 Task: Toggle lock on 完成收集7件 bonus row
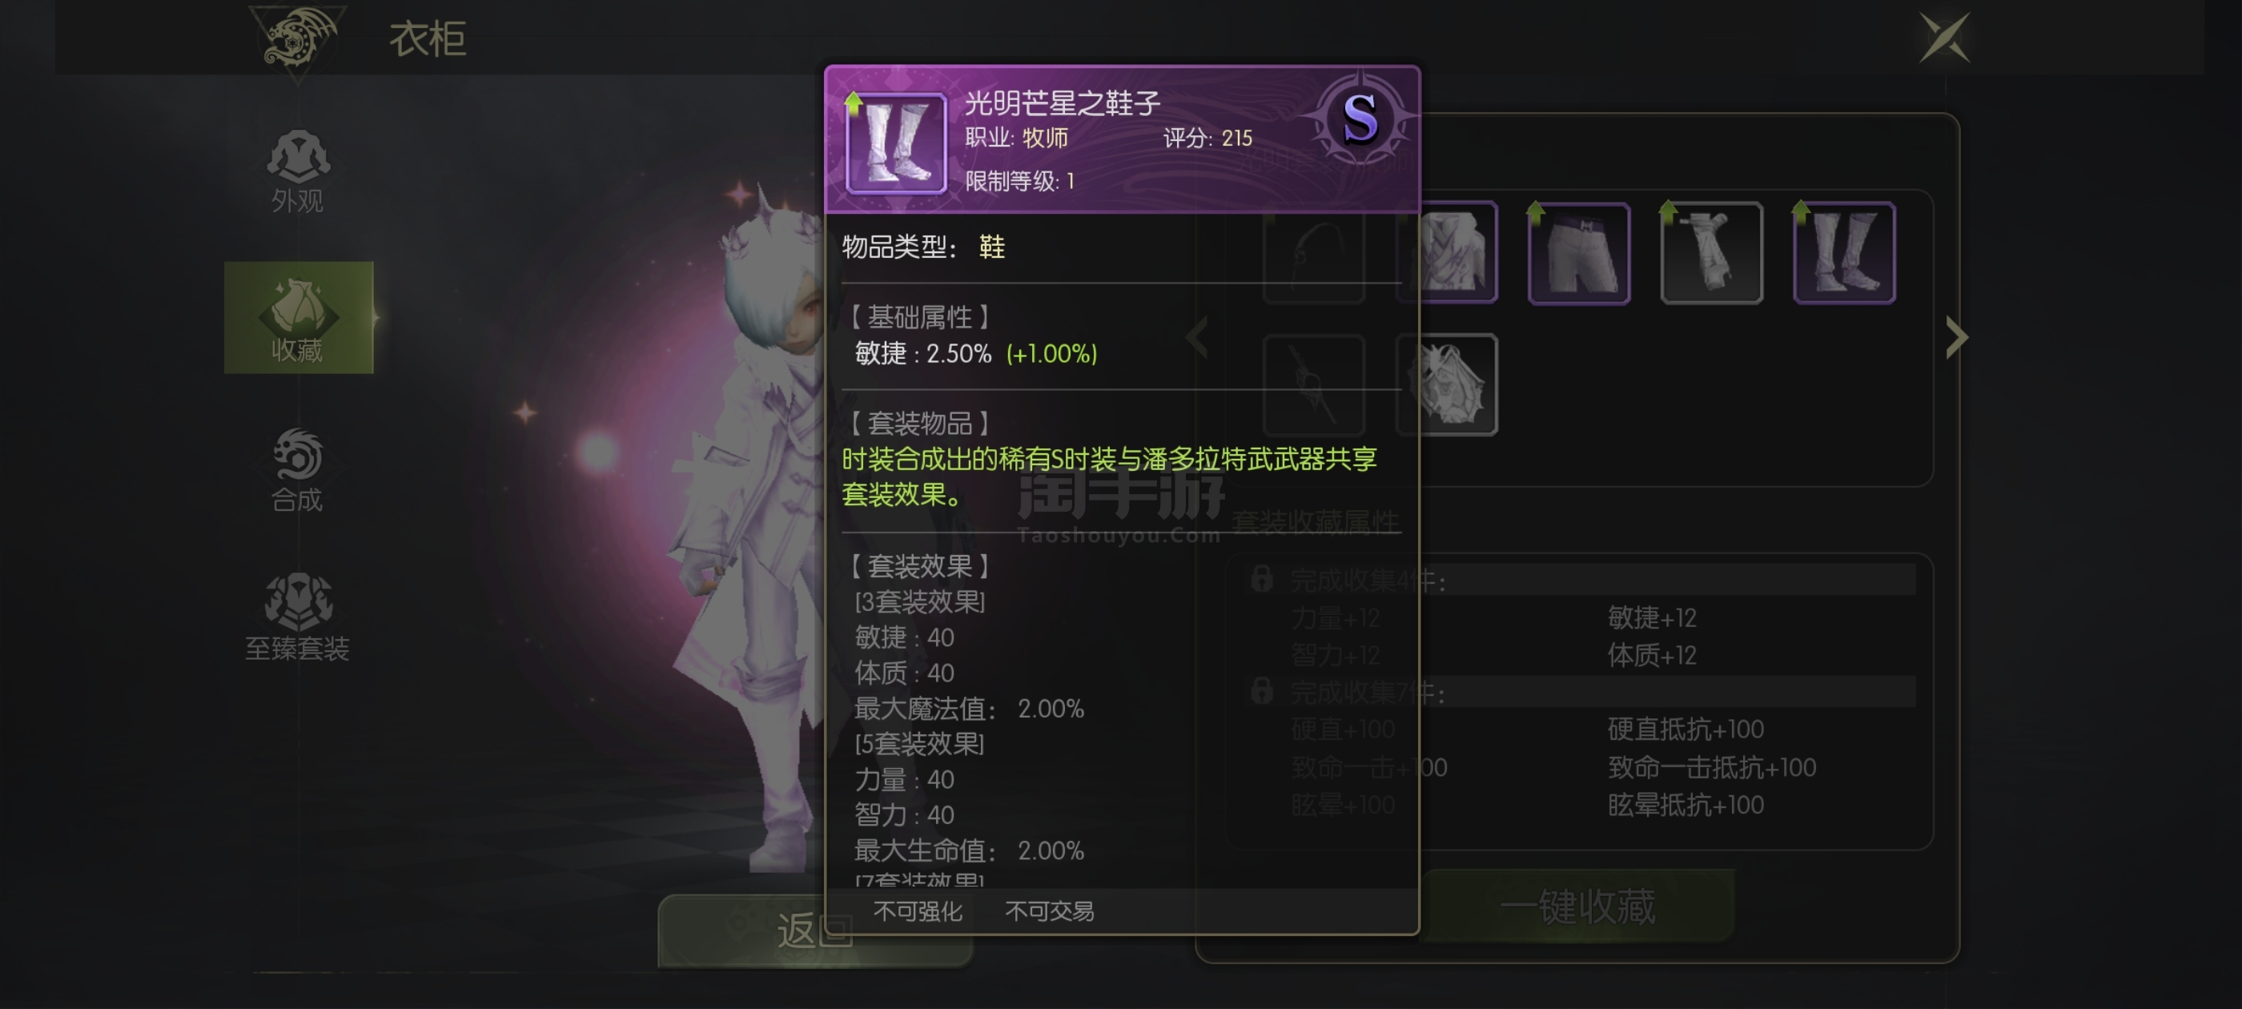(1261, 691)
